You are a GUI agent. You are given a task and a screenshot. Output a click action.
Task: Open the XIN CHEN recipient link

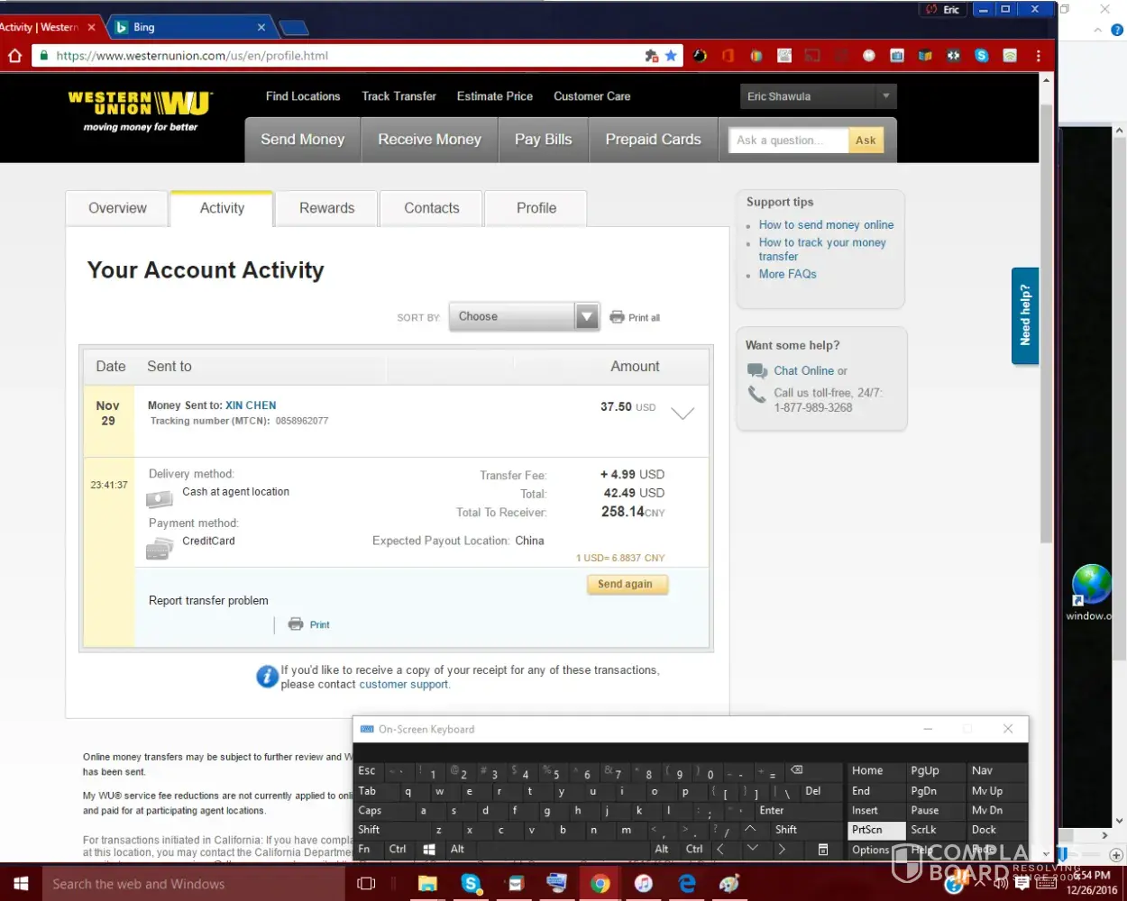point(251,405)
